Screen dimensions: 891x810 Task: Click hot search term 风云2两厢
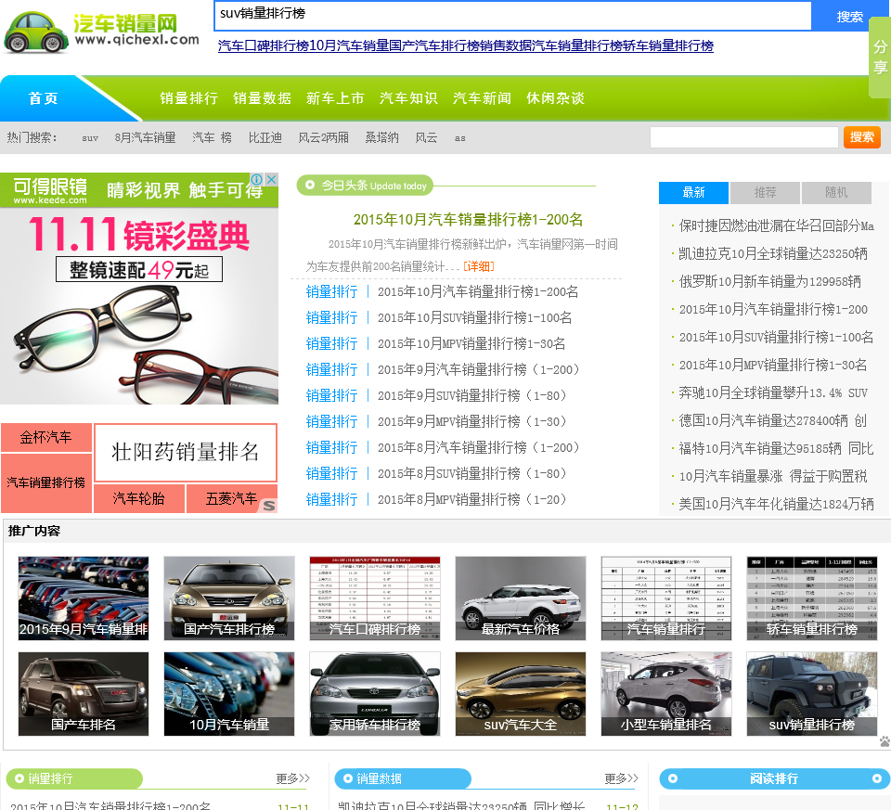[323, 137]
